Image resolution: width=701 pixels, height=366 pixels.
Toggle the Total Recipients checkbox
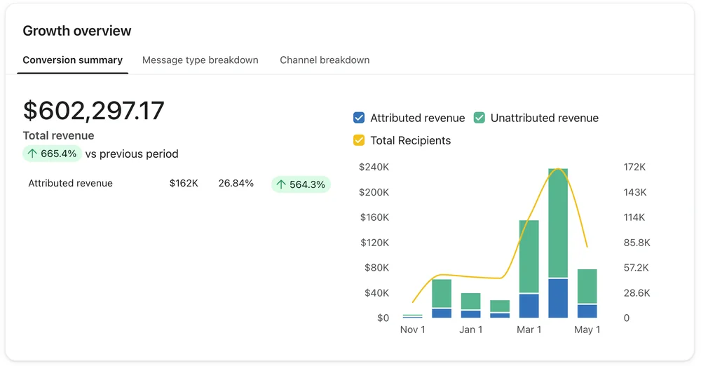(358, 140)
